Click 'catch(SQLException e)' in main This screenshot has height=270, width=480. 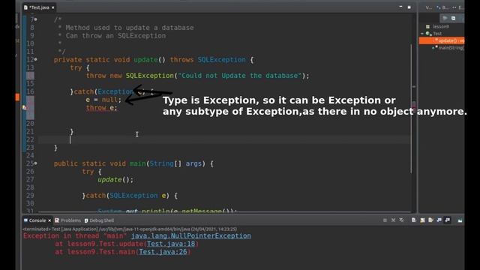click(127, 196)
